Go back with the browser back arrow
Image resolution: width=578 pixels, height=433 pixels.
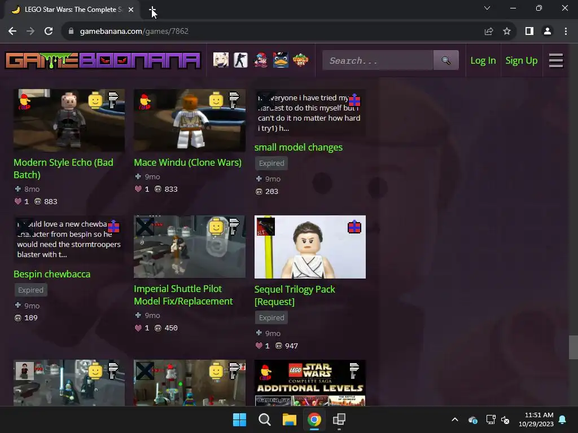click(12, 32)
